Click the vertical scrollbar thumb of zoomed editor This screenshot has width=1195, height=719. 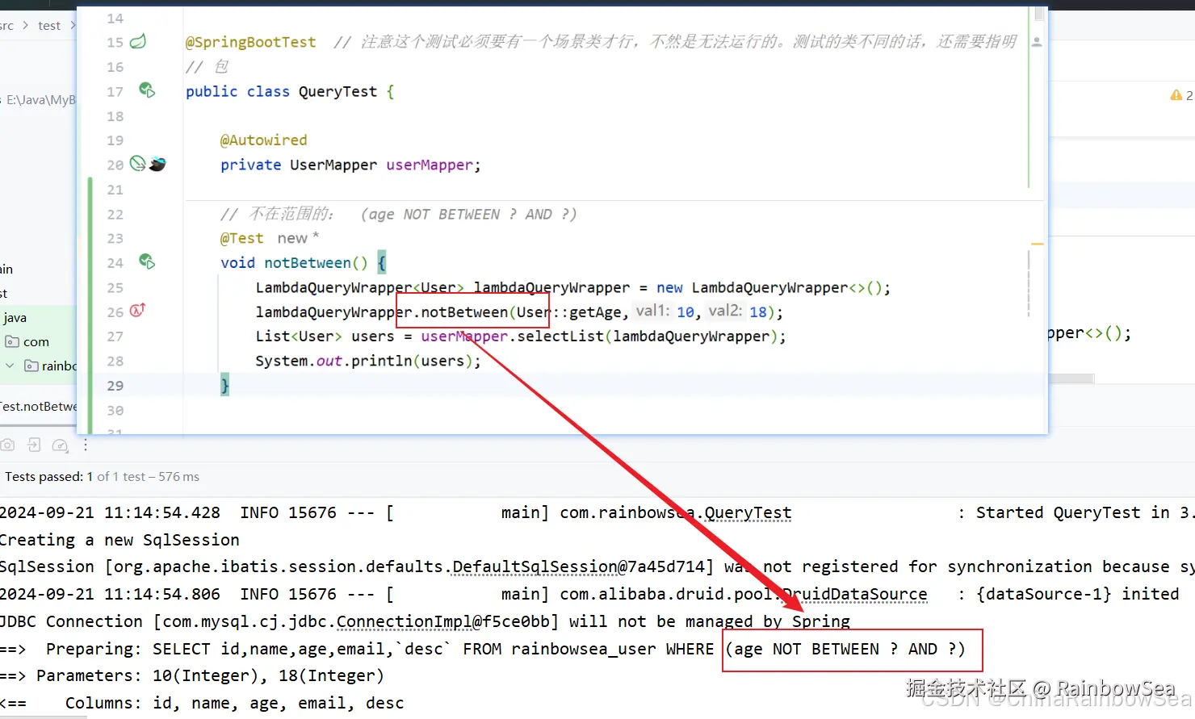[1039, 14]
